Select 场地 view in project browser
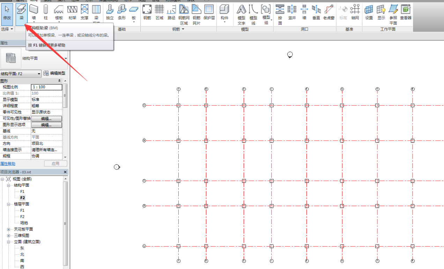Screen dimensions: 444x269 coord(24,223)
